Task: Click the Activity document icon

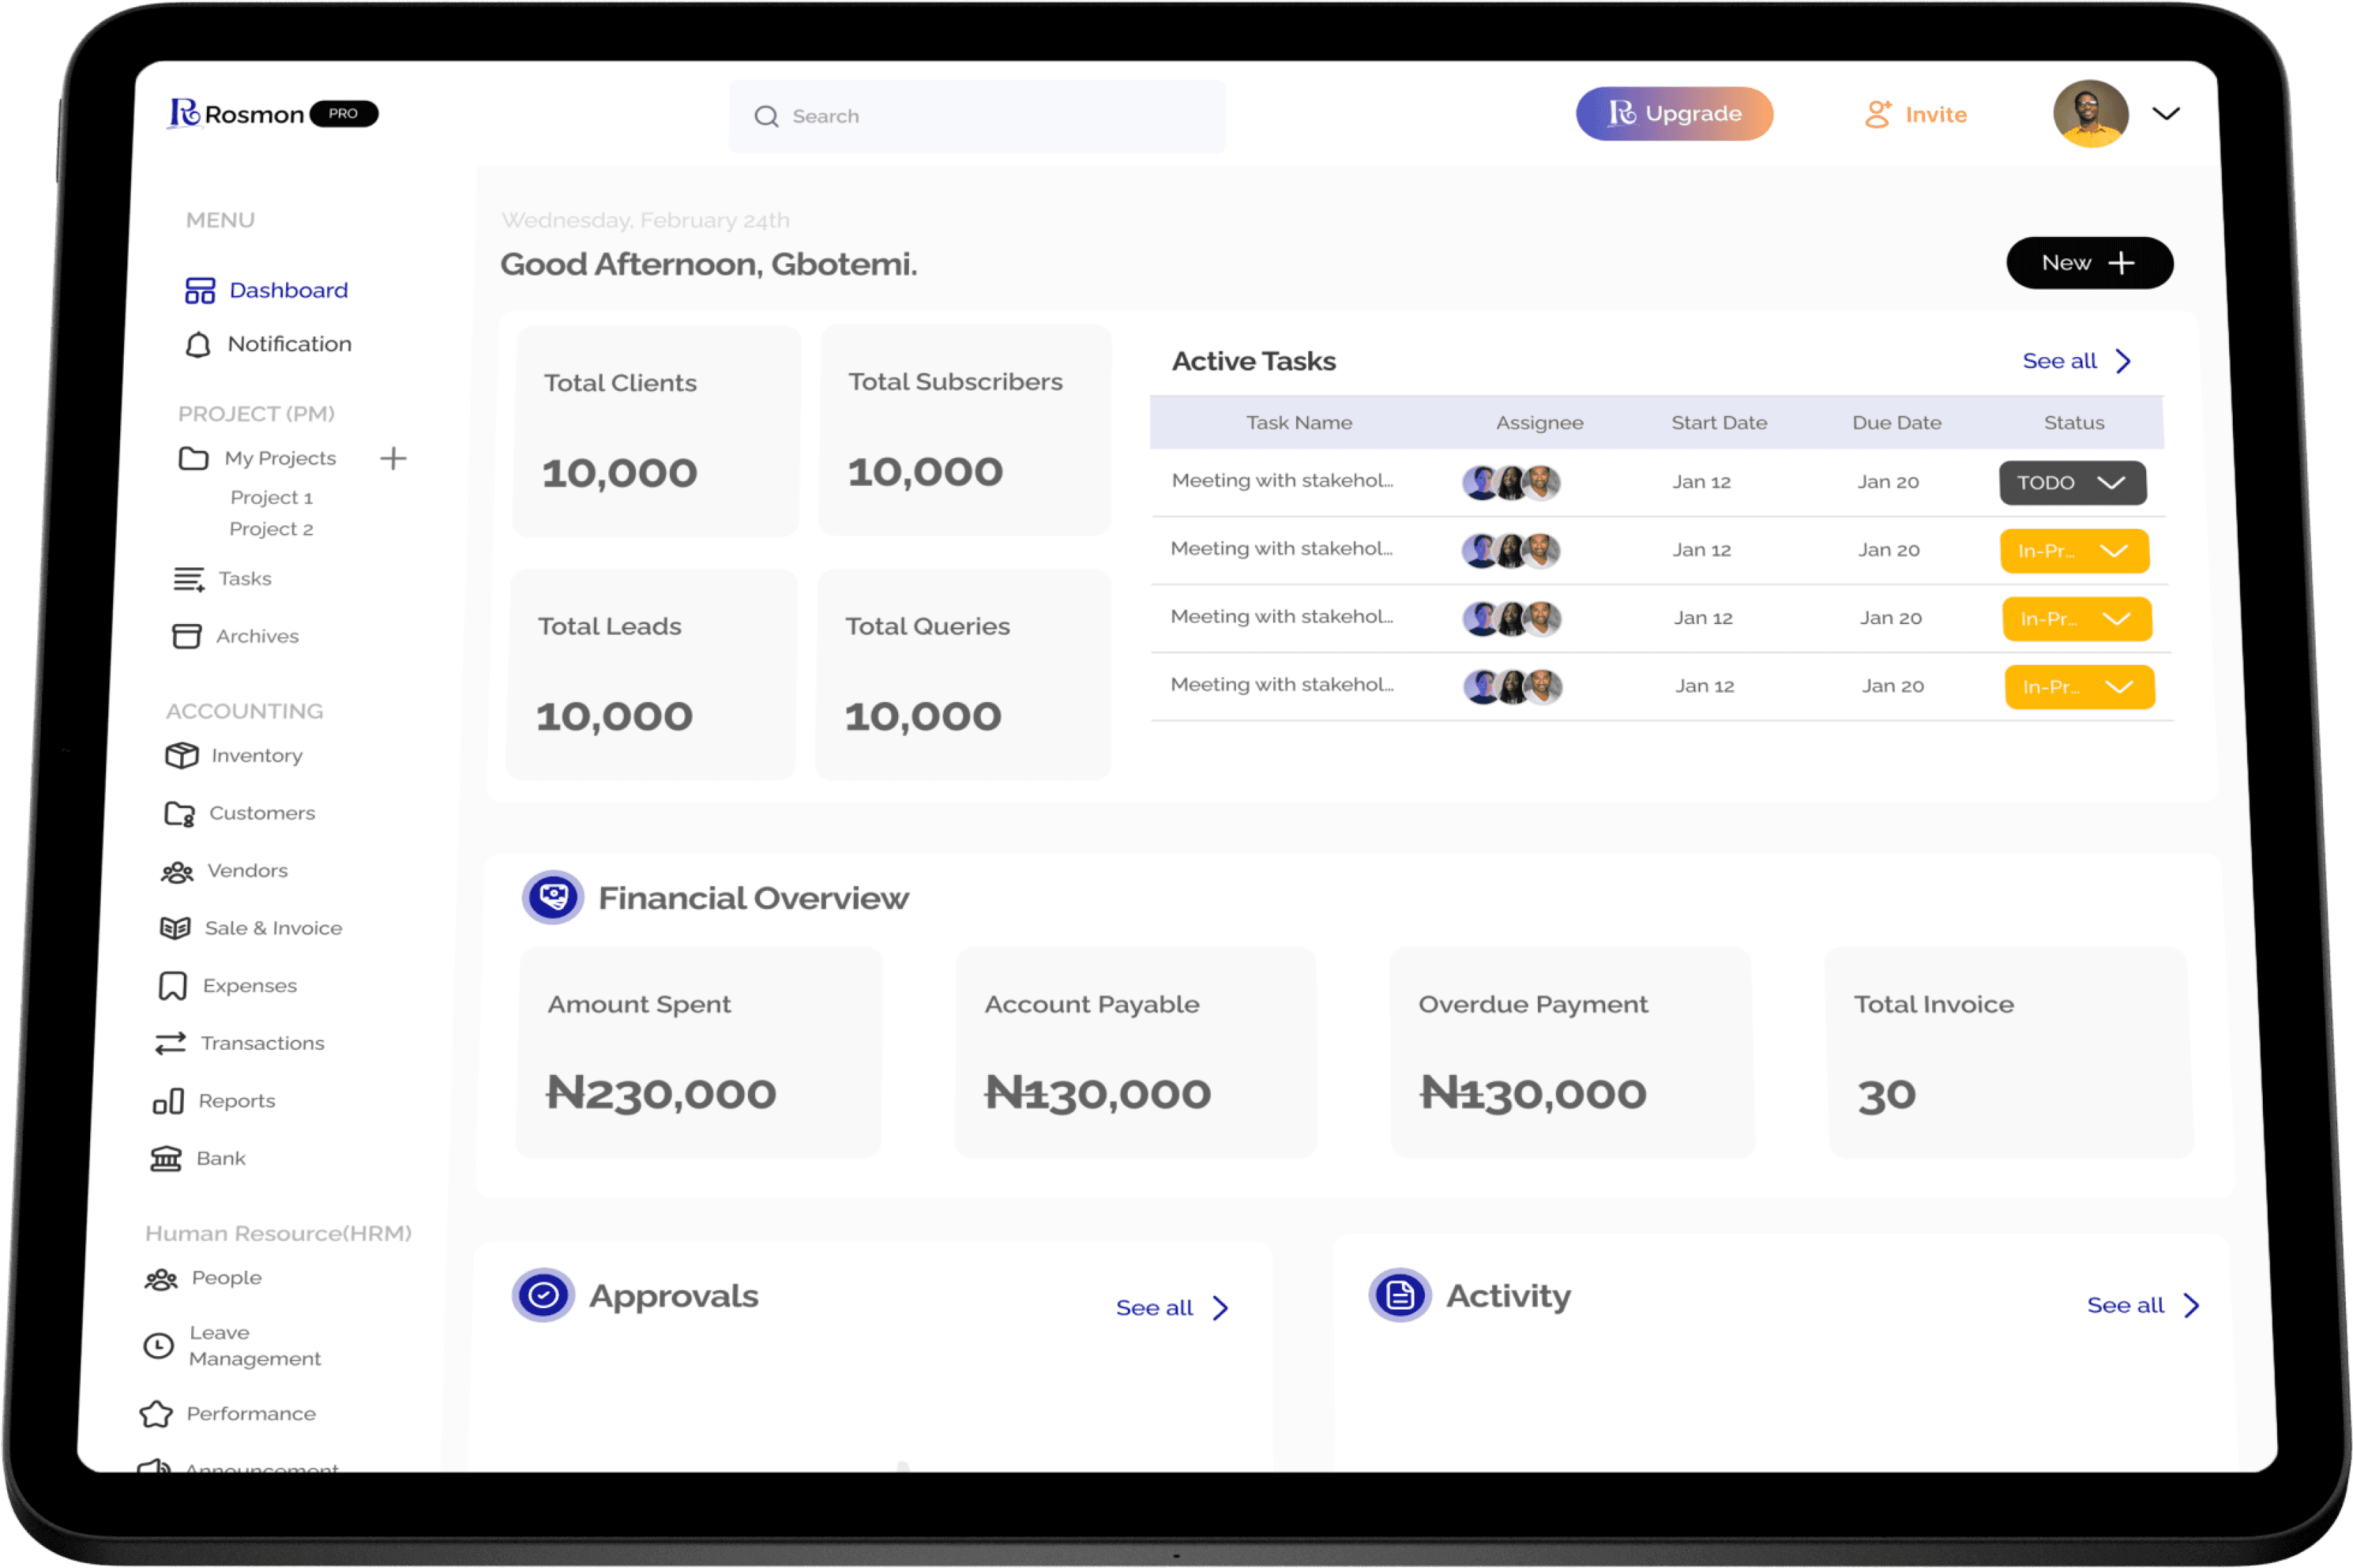Action: tap(1400, 1296)
